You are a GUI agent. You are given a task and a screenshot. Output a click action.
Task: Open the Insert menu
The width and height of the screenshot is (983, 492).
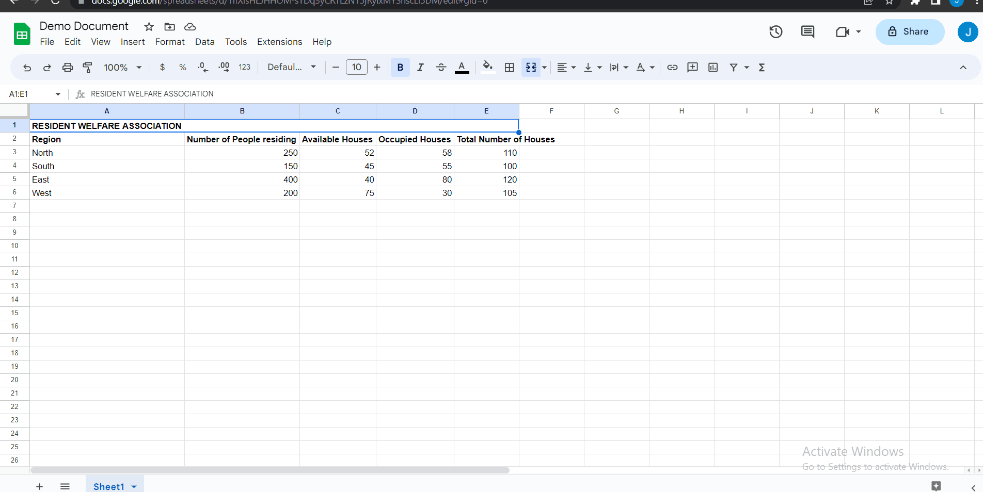(133, 42)
